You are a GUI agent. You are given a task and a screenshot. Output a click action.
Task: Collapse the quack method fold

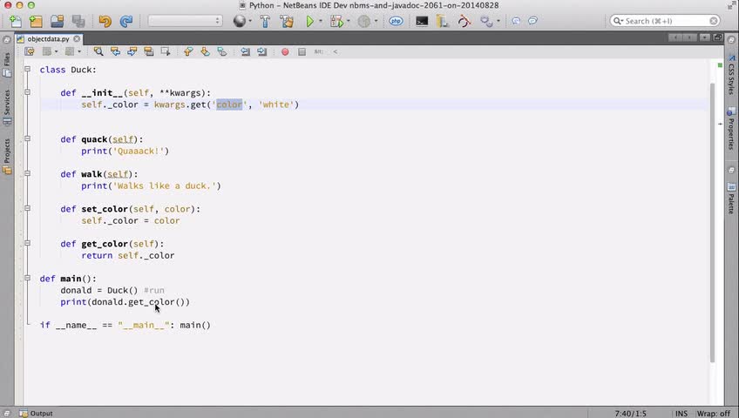(x=27, y=138)
